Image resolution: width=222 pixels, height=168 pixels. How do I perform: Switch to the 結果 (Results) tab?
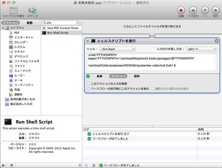100,76
